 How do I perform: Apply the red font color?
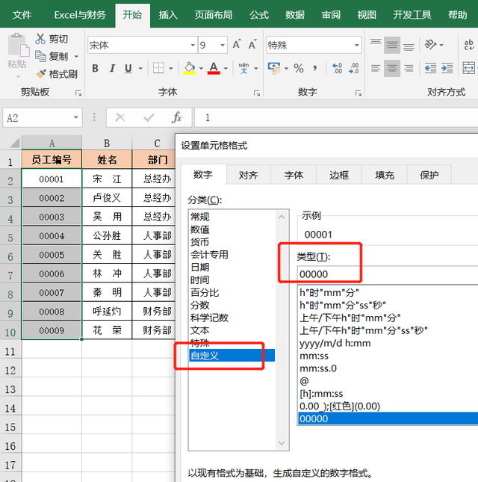(x=214, y=68)
